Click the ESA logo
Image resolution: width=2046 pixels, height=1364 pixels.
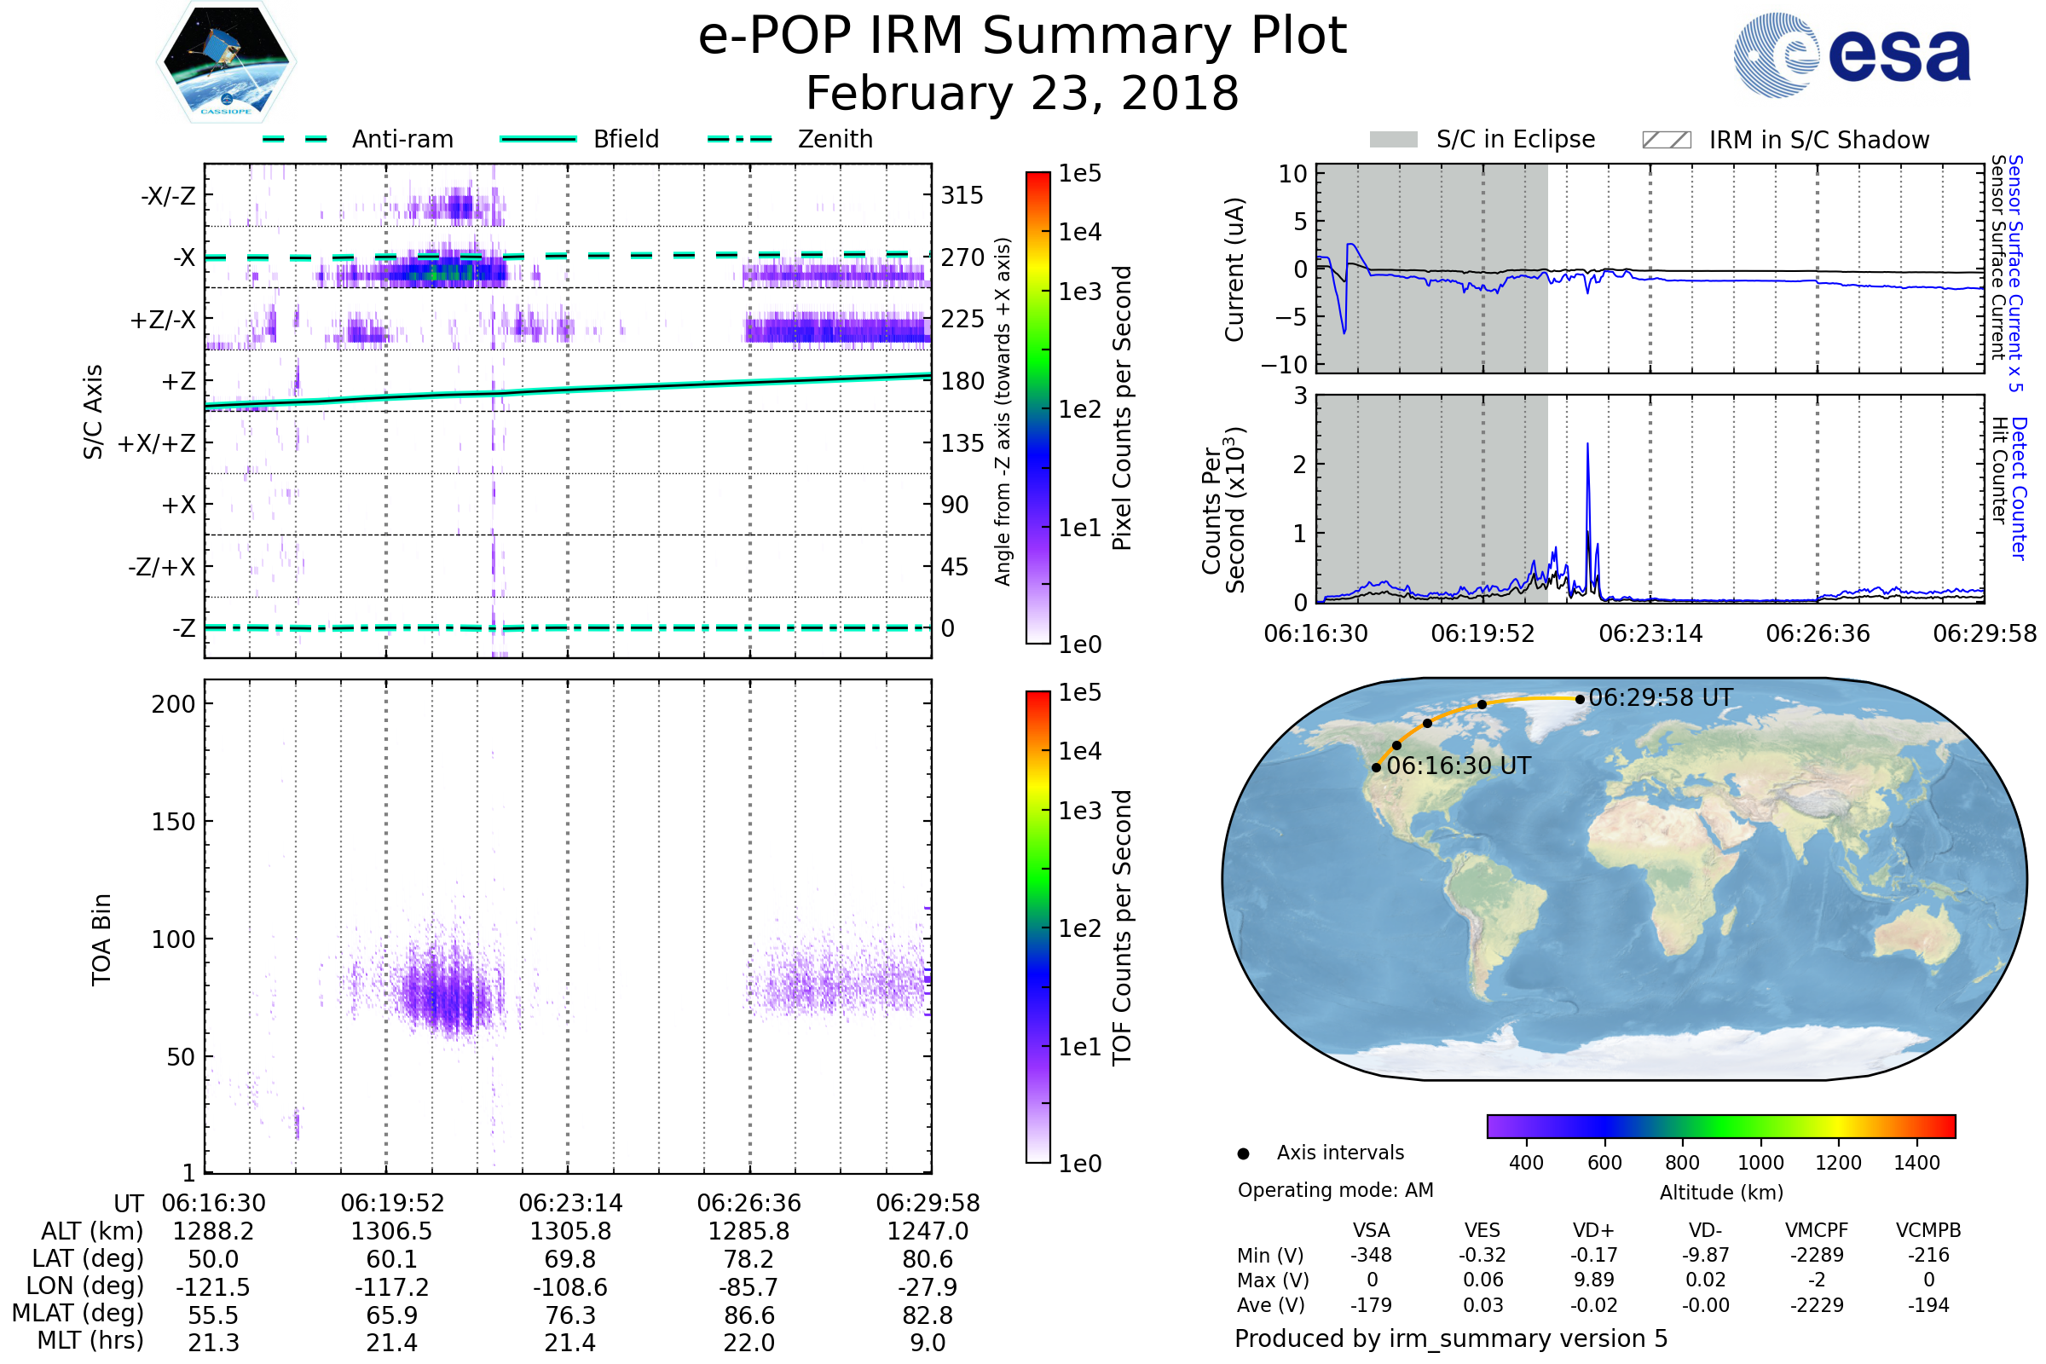point(1852,55)
